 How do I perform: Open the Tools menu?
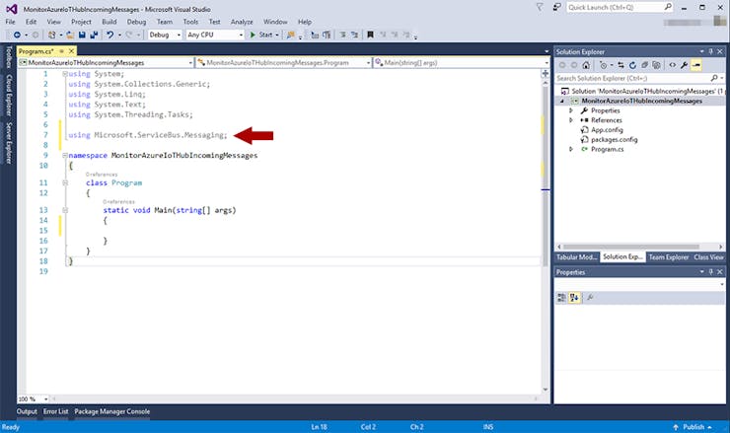190,22
